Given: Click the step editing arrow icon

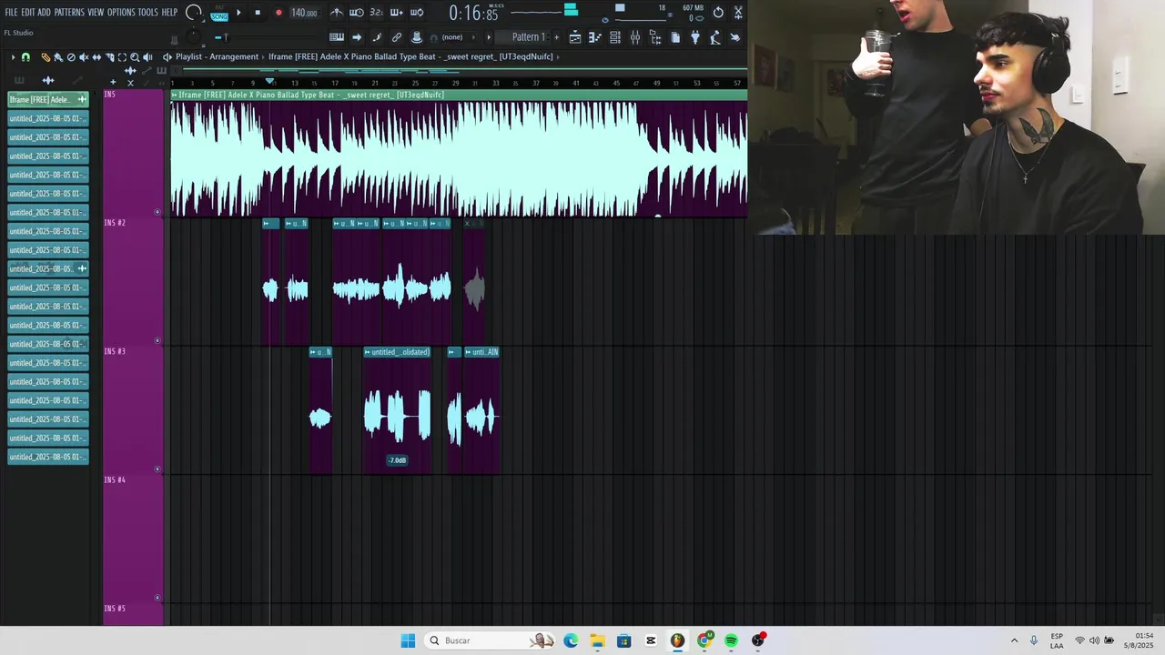Looking at the screenshot, I should [357, 37].
